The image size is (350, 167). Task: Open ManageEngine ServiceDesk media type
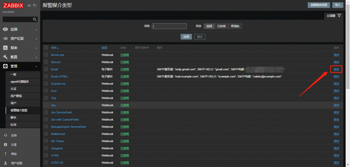pyautogui.click(x=68, y=127)
